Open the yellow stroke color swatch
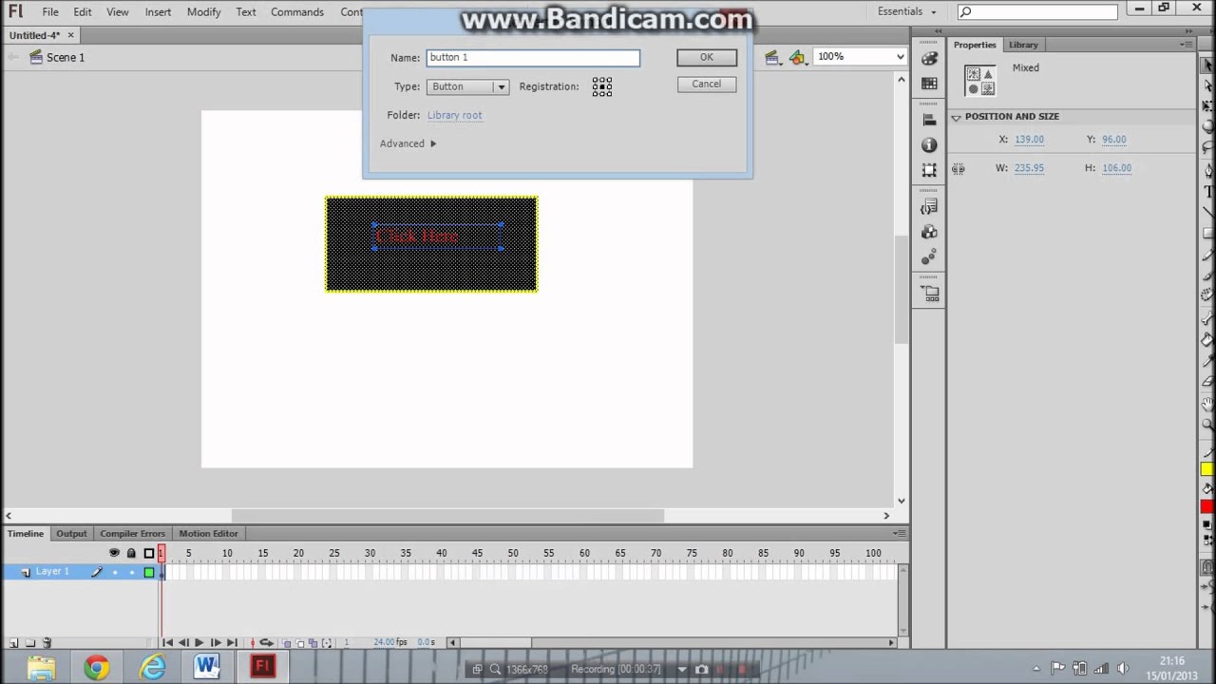1216x684 pixels. click(1207, 469)
